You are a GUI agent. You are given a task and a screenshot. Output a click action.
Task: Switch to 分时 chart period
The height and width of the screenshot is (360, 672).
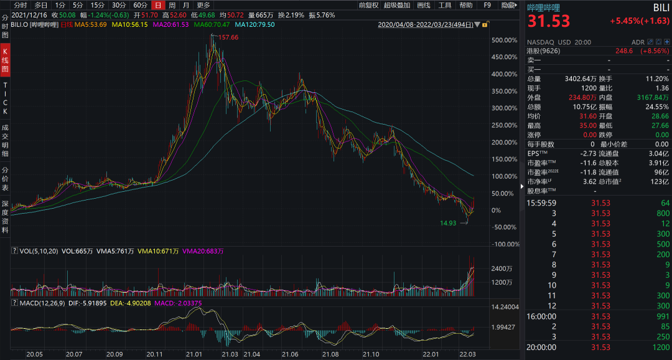21,5
